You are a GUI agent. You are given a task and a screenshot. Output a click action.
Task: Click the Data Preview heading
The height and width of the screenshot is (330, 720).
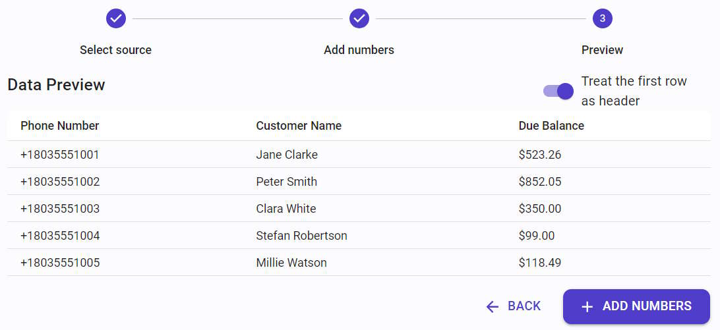pyautogui.click(x=57, y=85)
